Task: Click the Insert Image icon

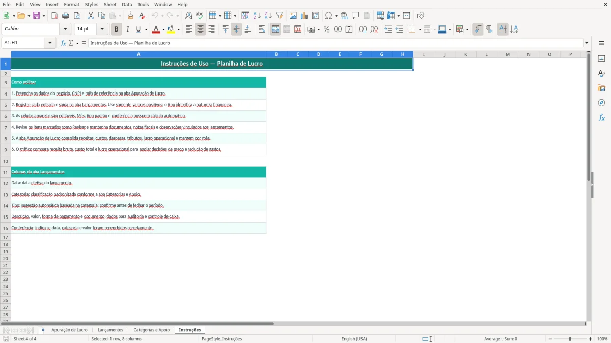Action: click(x=293, y=16)
